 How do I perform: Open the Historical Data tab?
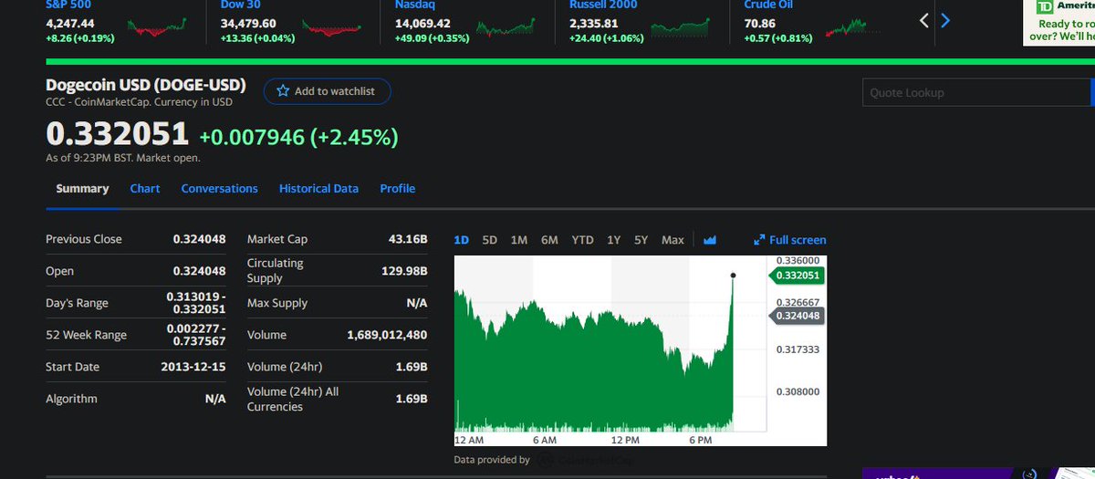pyautogui.click(x=318, y=189)
